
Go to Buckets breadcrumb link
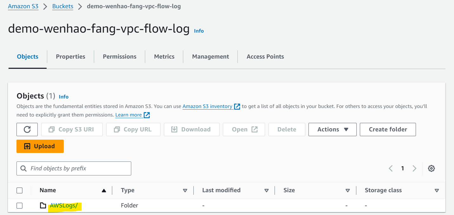click(63, 6)
